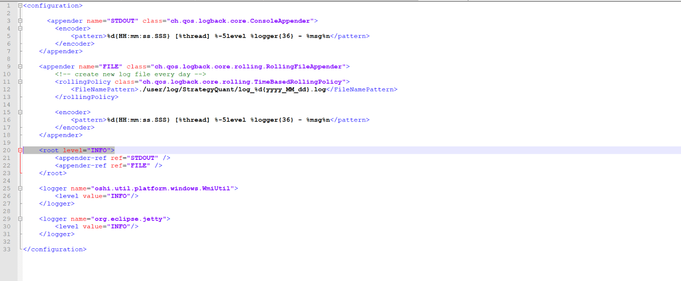Click the </root> closing tag
Viewport: 681px width, 281px height.
point(53,173)
